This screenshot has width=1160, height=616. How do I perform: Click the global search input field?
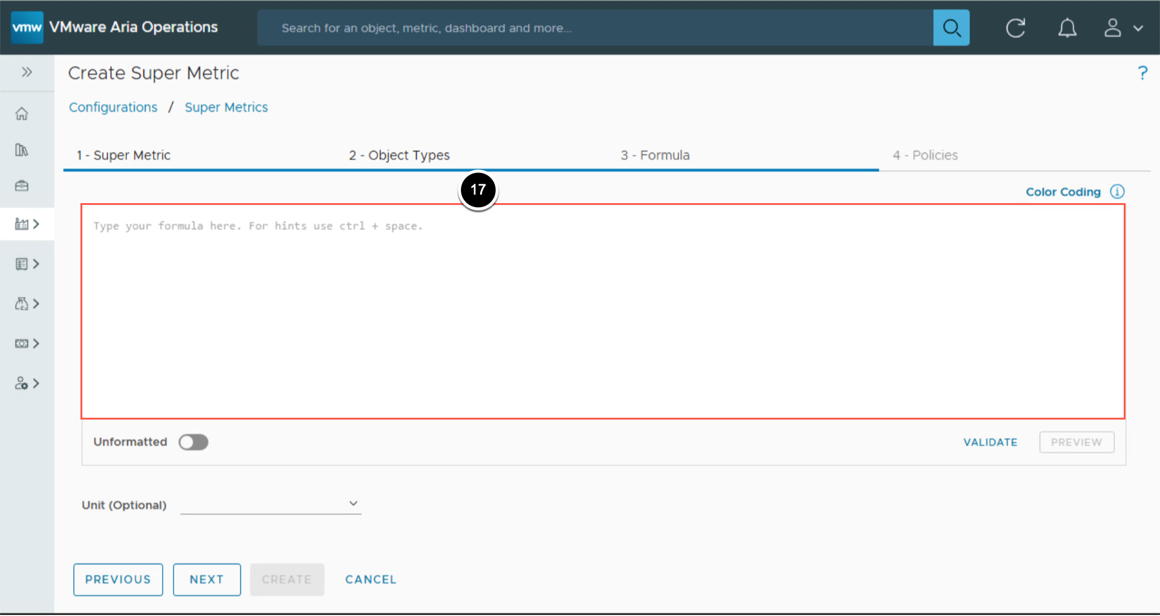point(595,28)
